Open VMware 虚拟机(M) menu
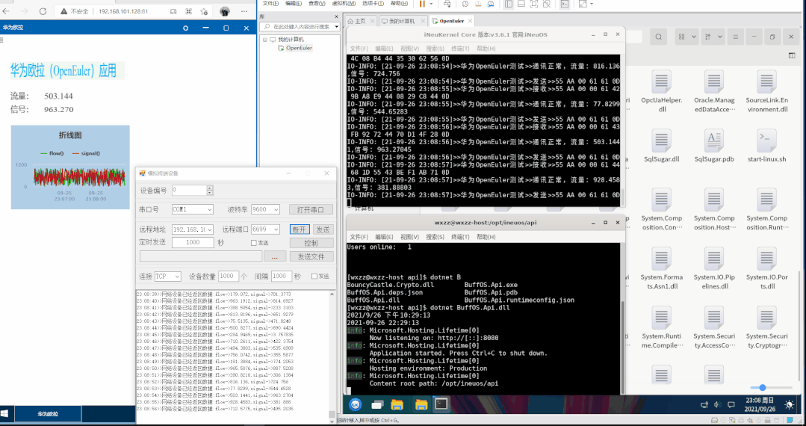Image resolution: width=806 pixels, height=426 pixels. tap(344, 3)
